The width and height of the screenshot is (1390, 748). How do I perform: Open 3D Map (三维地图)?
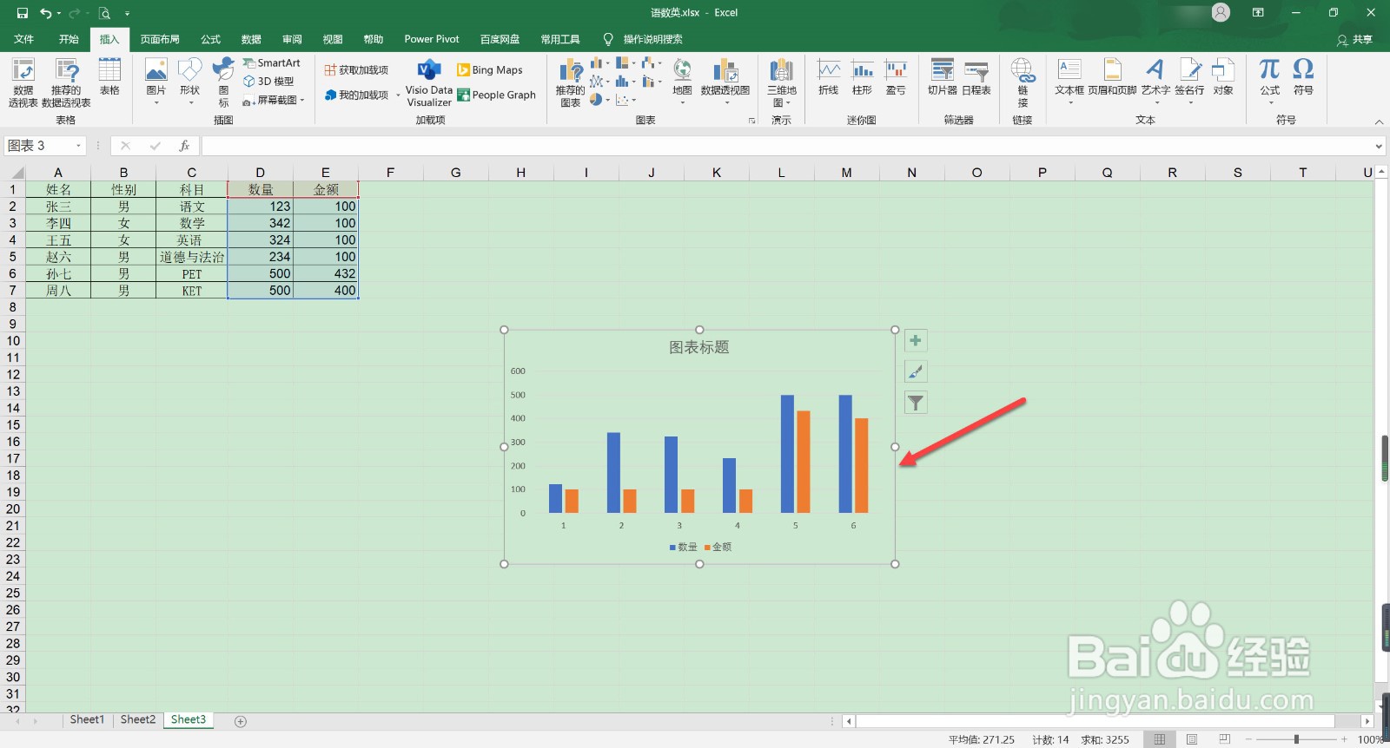click(782, 82)
